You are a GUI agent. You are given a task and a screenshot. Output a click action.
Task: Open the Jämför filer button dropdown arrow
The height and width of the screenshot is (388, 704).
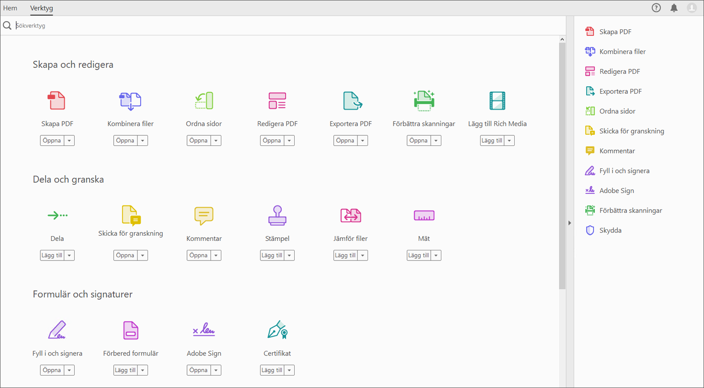(x=363, y=255)
